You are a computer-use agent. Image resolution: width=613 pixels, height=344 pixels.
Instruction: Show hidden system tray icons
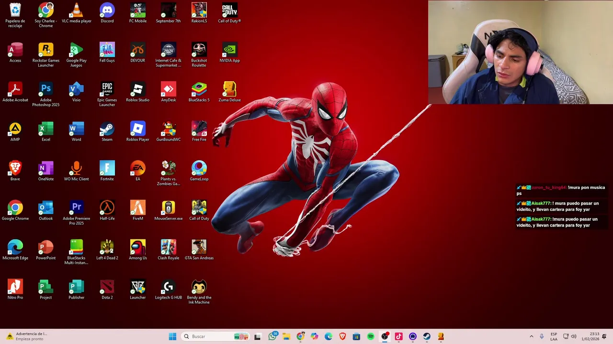coord(531,336)
